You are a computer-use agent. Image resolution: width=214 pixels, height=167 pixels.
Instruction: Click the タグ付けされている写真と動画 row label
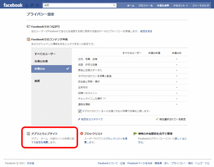pos(95,76)
